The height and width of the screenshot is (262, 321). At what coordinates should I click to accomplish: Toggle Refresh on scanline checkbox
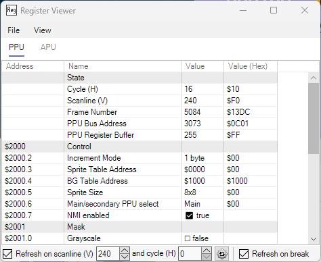[7, 254]
